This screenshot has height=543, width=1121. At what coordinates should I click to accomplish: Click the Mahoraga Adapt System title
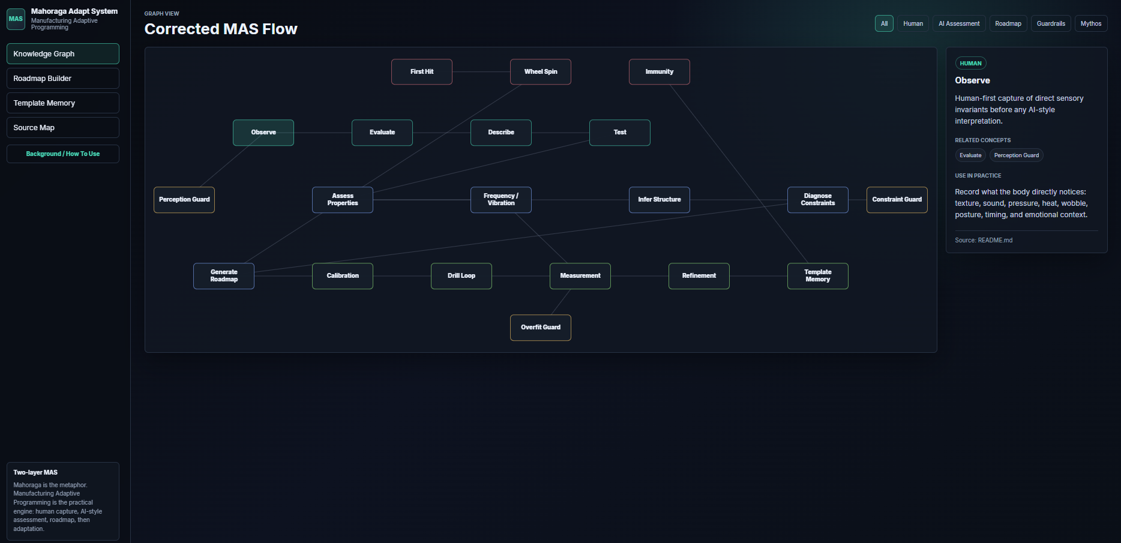pyautogui.click(x=74, y=11)
